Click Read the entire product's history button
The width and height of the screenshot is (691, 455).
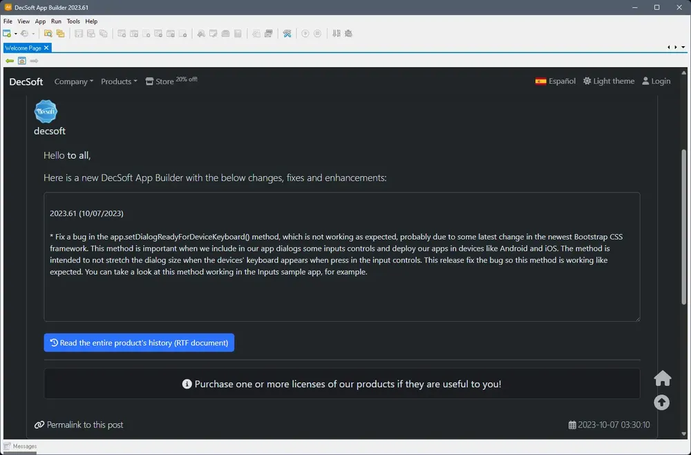click(139, 342)
